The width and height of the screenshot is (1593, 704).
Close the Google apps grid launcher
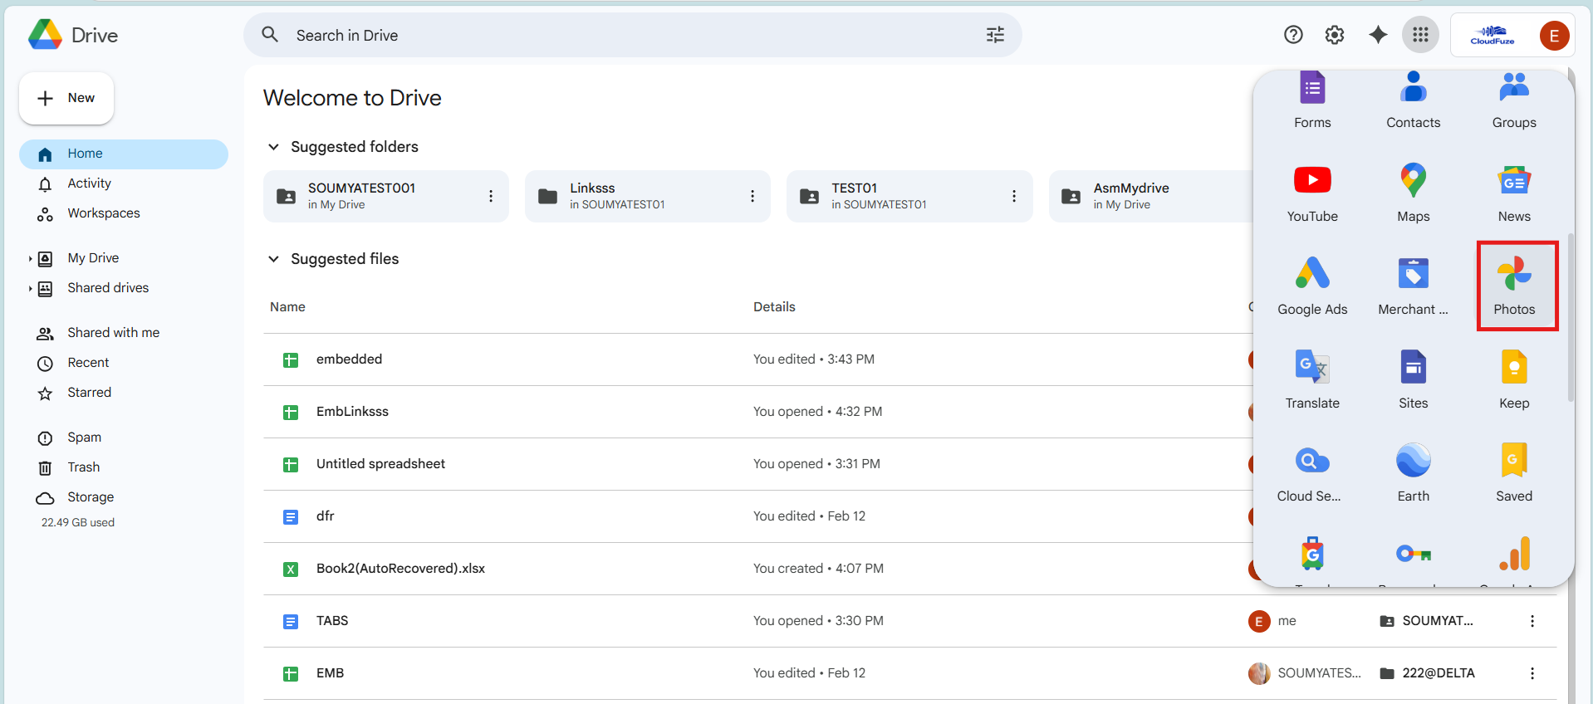(x=1420, y=35)
